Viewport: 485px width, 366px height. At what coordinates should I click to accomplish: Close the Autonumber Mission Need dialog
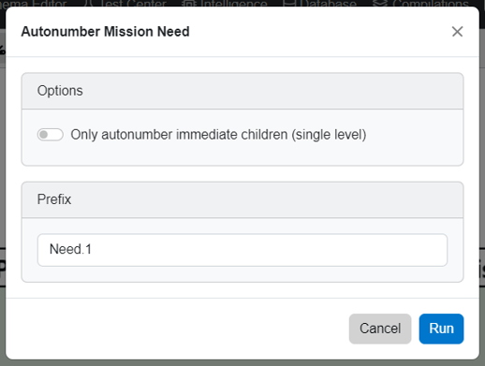click(x=457, y=32)
